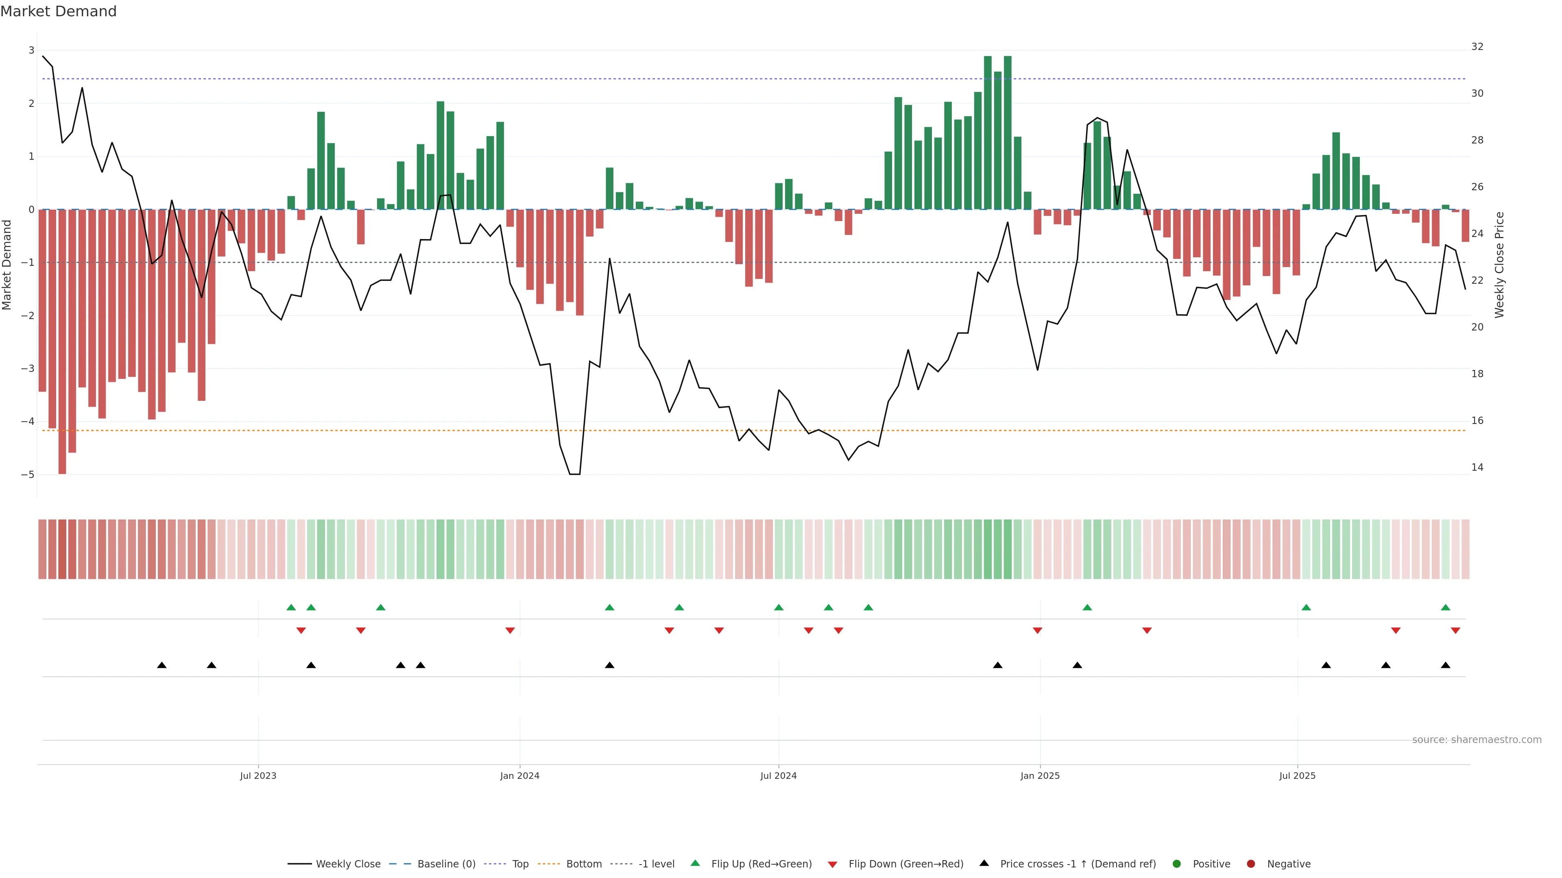Click darkest red heatmap cell at left
This screenshot has width=1562, height=878.
tap(62, 549)
